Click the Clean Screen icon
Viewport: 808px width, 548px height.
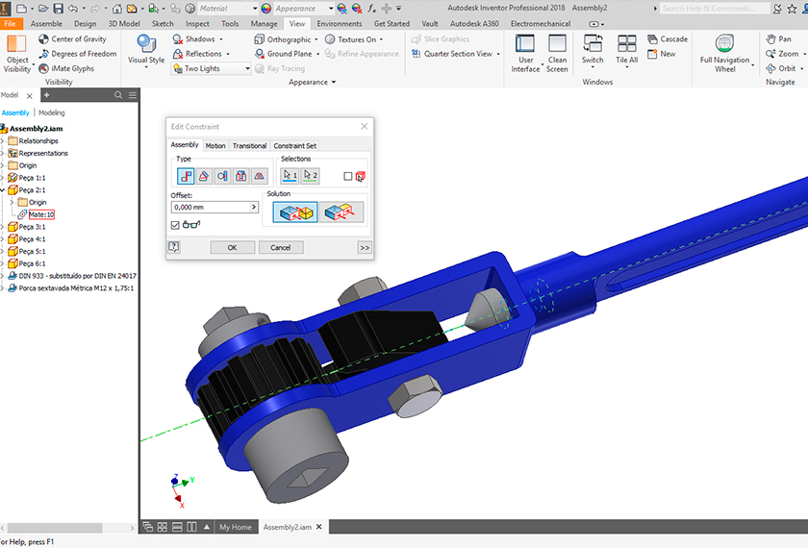pyautogui.click(x=557, y=54)
